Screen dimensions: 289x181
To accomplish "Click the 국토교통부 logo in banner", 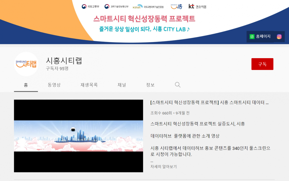I will [x=90, y=7].
